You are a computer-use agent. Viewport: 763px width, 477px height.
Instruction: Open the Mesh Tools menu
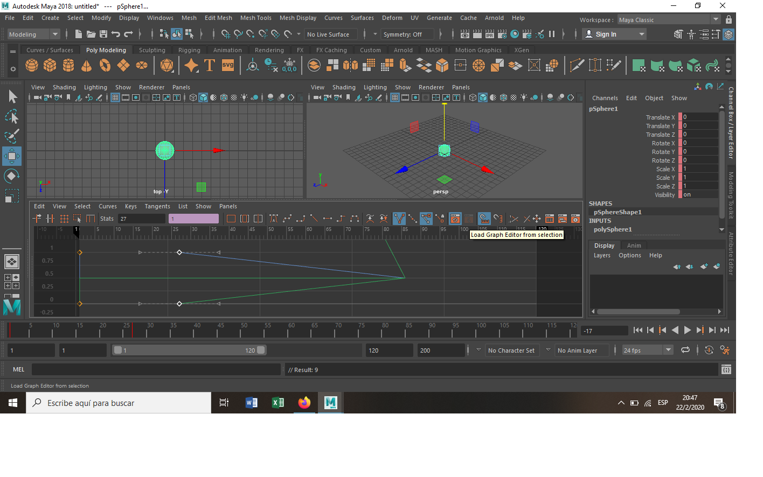coord(255,18)
